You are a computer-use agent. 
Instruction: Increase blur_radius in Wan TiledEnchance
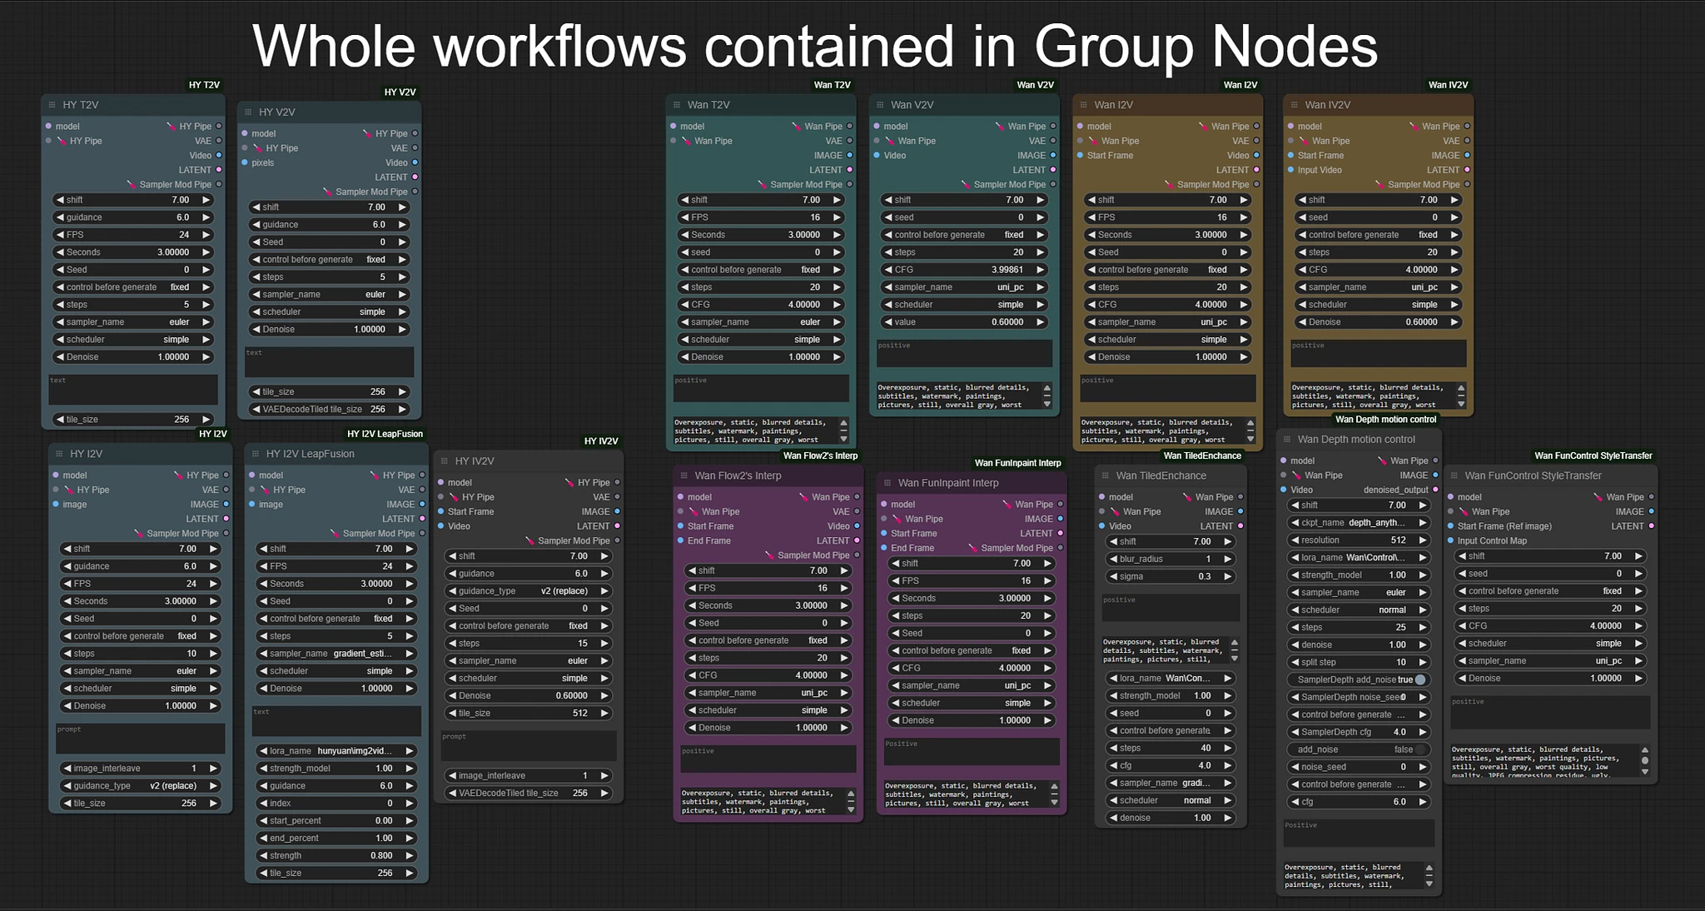pyautogui.click(x=1228, y=560)
